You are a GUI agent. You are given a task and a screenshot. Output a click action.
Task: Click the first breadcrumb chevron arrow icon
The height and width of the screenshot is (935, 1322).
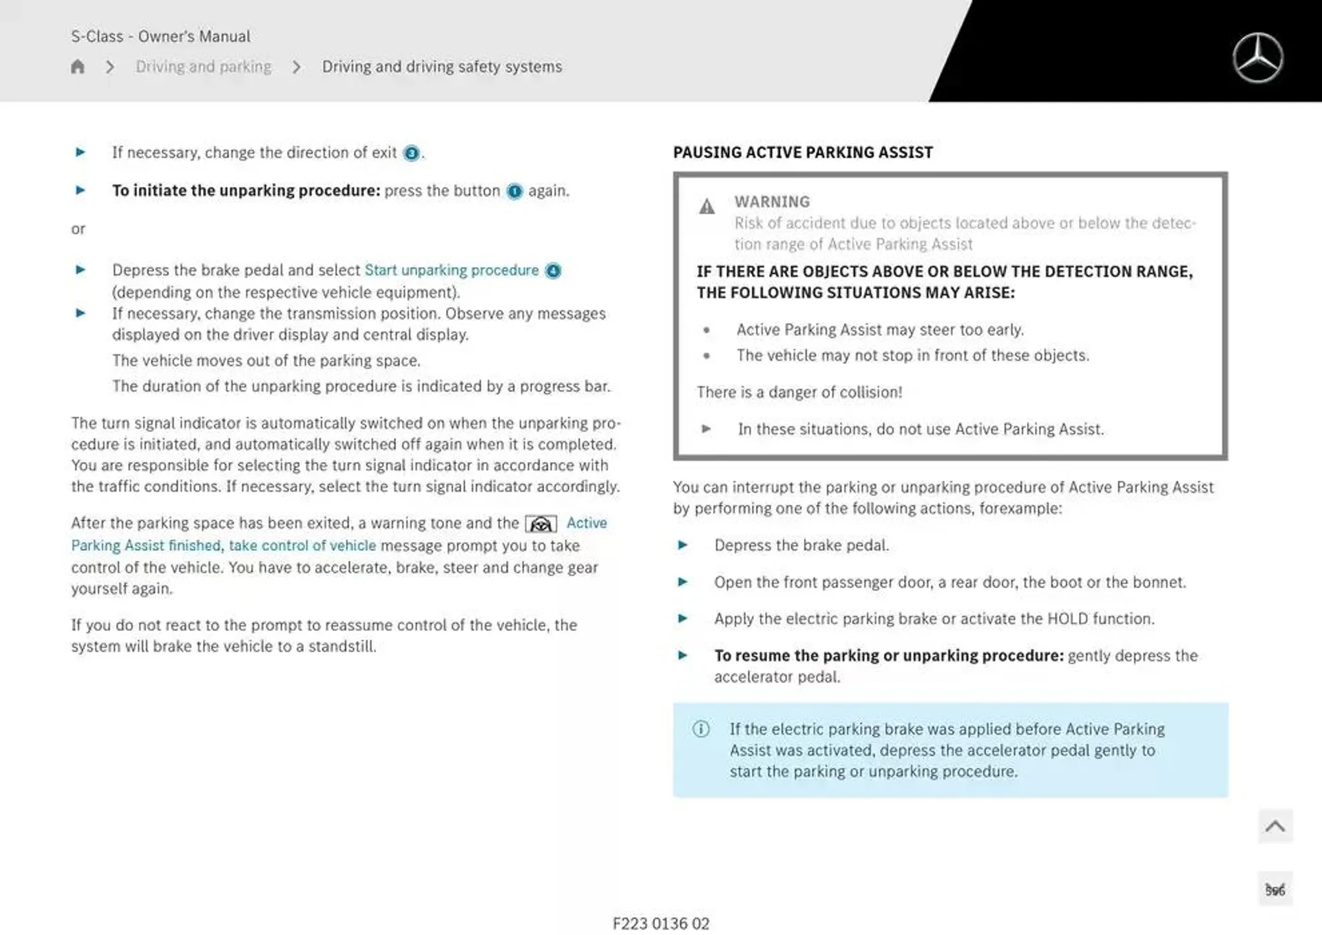pyautogui.click(x=112, y=66)
